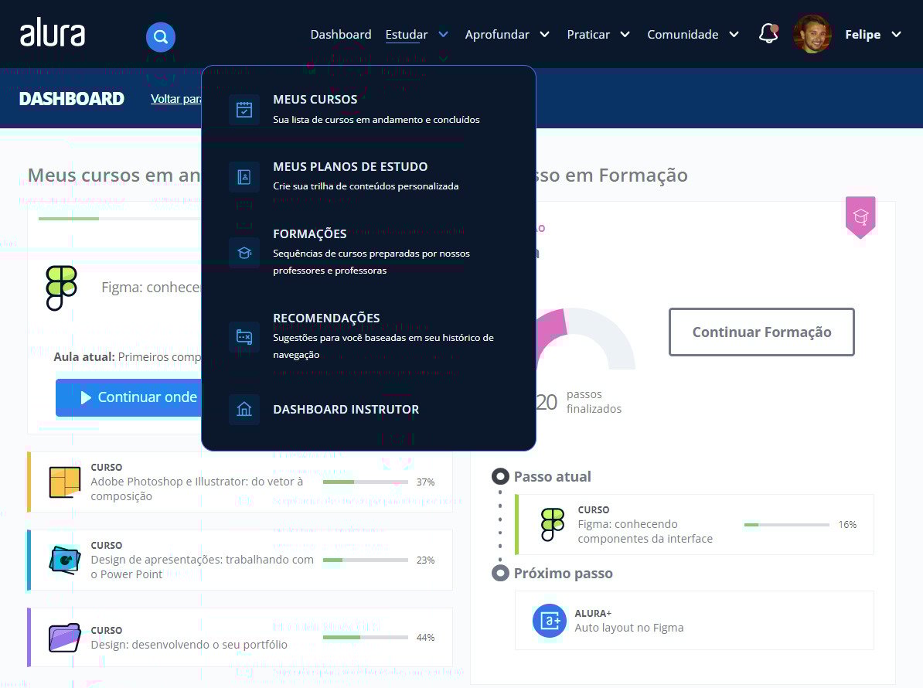Click the 16% progress bar in Passo atual
This screenshot has height=688, width=923.
787,524
